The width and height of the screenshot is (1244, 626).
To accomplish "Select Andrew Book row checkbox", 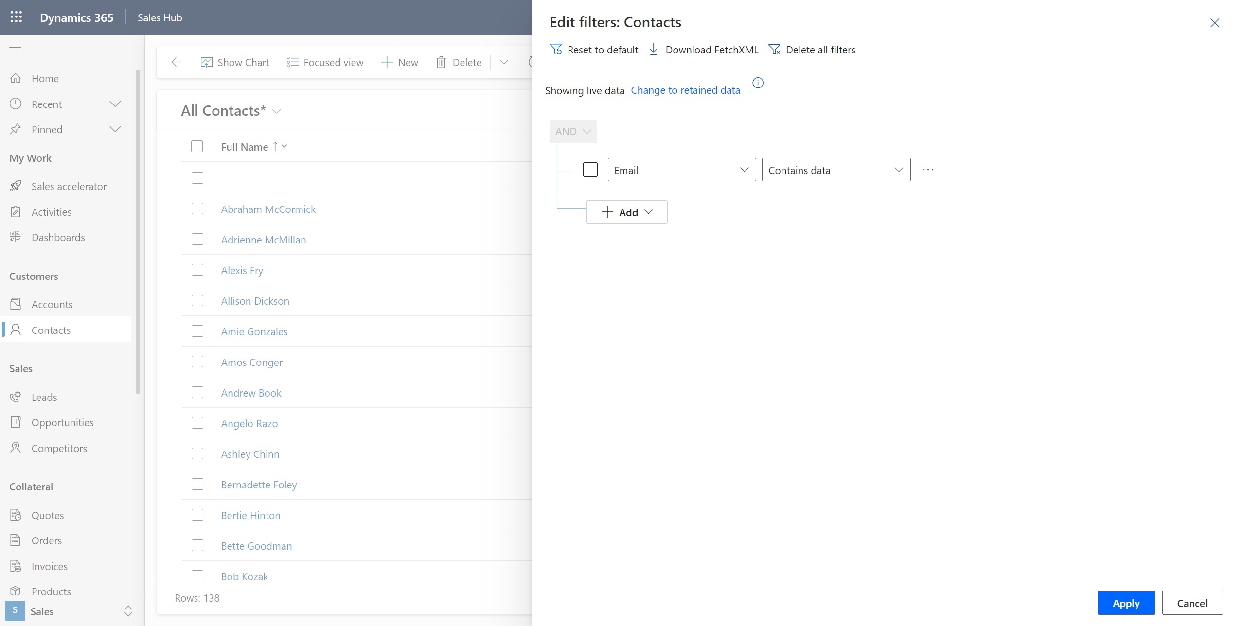I will pyautogui.click(x=197, y=392).
